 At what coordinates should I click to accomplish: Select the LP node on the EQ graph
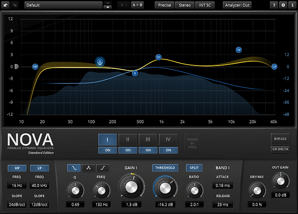pyautogui.click(x=274, y=67)
